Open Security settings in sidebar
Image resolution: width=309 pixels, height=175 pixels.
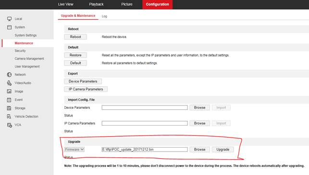[x=20, y=51]
